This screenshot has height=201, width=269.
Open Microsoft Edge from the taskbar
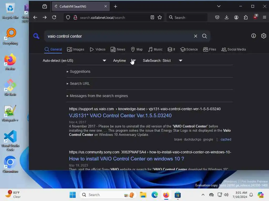point(154,195)
